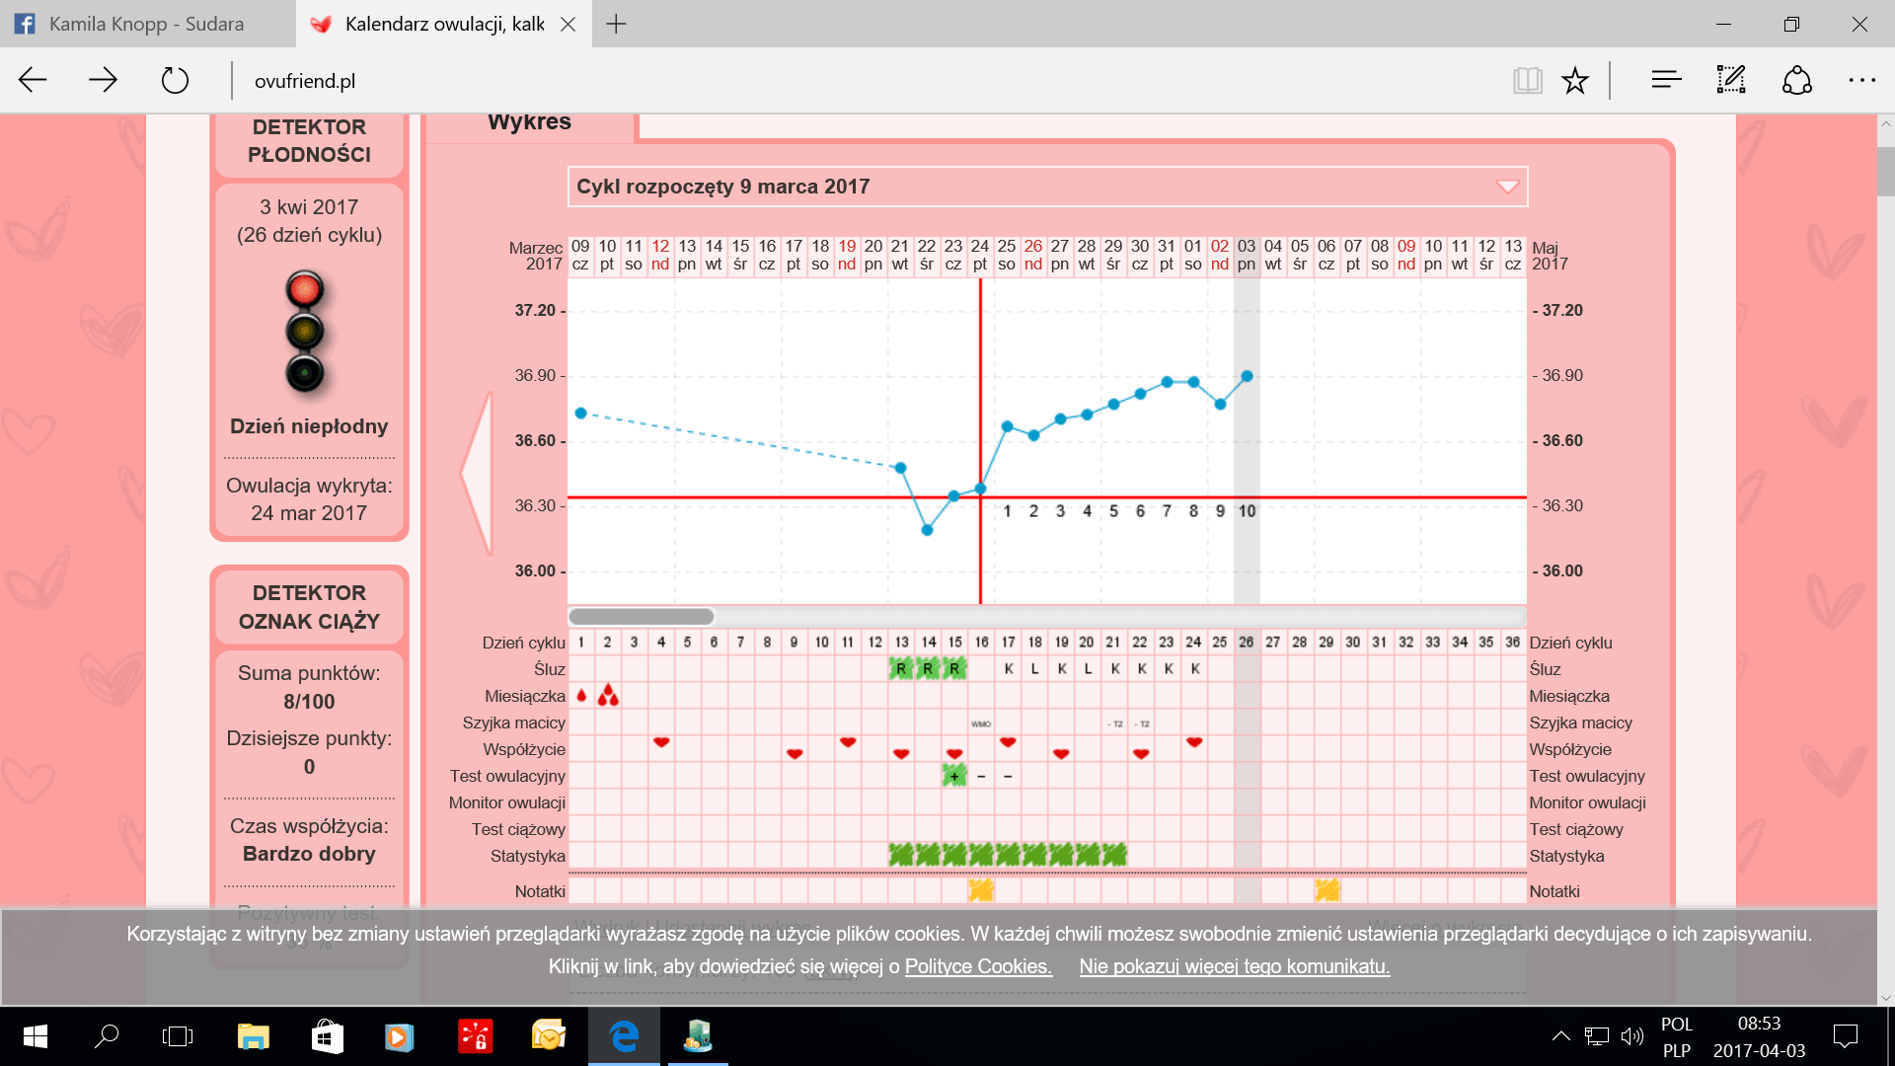Open the Polityce Cookies link
Viewport: 1895px width, 1066px height.
tap(978, 966)
